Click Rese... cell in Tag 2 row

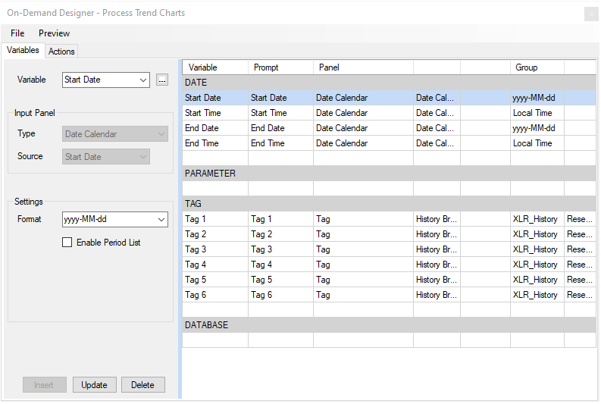pyautogui.click(x=580, y=234)
